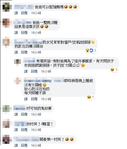Like the 好可怕的鬼故事 comment
Screen dimensions: 127x149
16,115
